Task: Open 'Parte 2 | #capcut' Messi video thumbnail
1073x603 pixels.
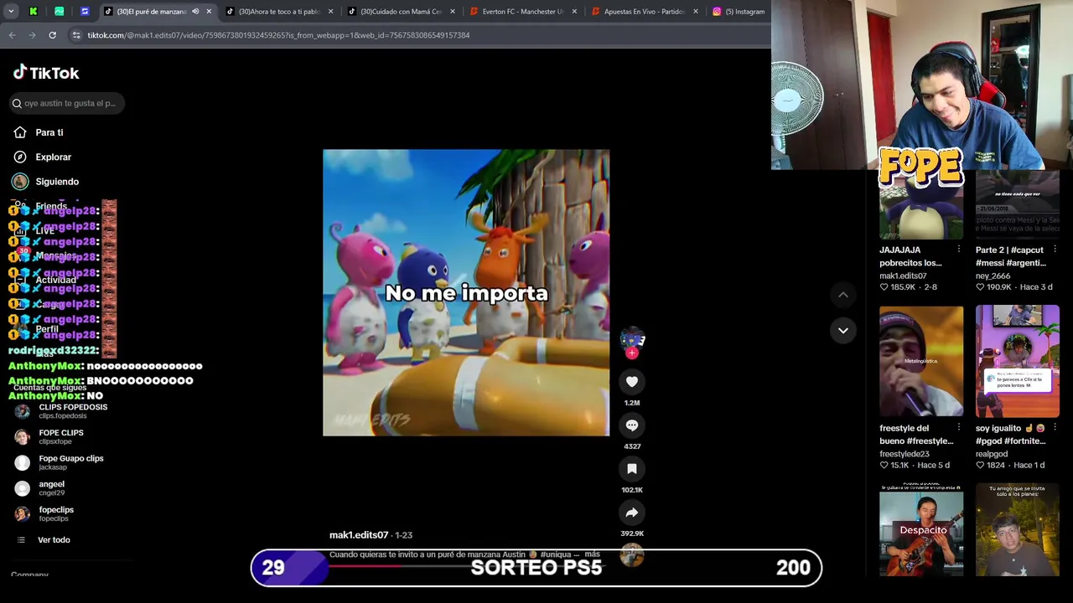Action: [x=1018, y=204]
